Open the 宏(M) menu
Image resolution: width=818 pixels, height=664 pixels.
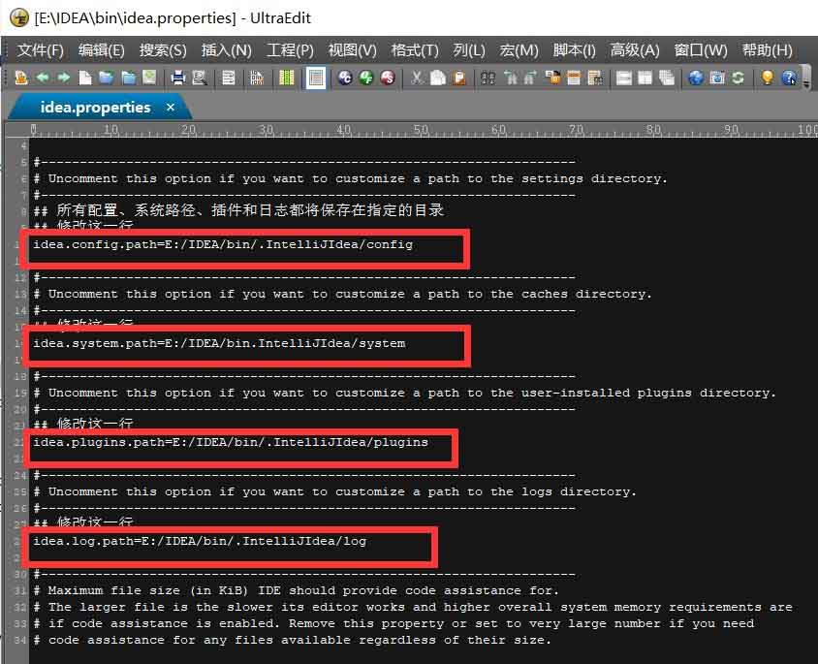click(x=519, y=50)
